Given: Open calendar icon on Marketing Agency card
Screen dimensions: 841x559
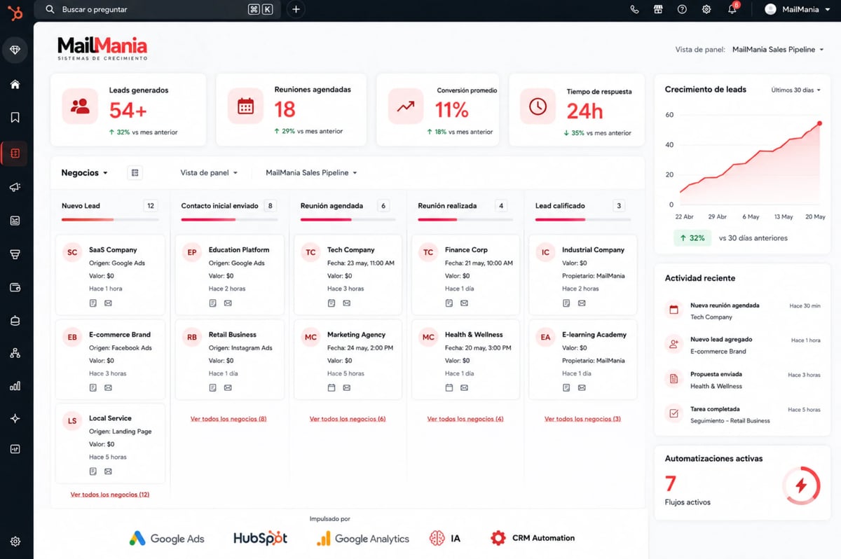Looking at the screenshot, I should click(331, 388).
